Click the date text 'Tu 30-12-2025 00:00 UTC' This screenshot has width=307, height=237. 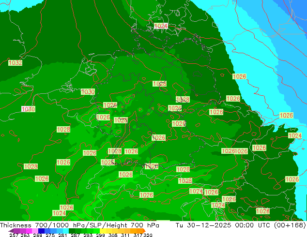(x=223, y=225)
